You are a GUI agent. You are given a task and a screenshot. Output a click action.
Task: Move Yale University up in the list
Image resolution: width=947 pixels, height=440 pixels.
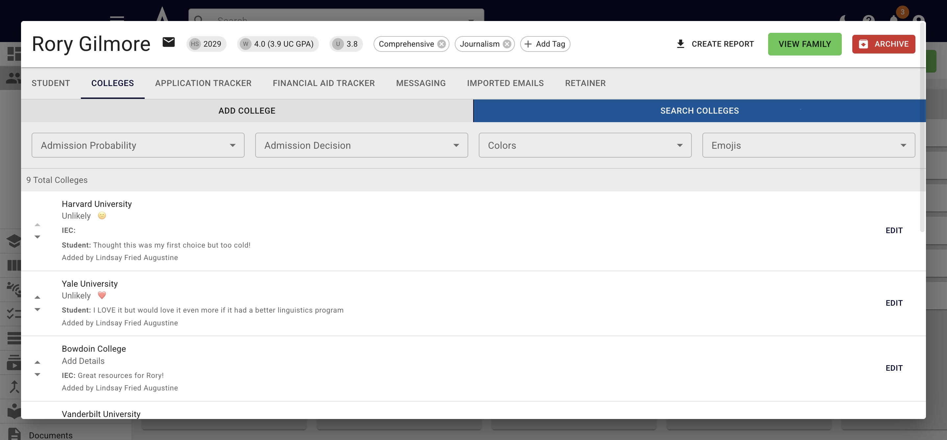click(x=37, y=297)
